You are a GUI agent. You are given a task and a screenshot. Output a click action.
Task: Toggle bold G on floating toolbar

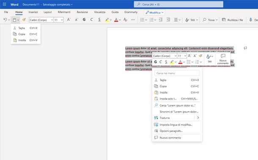point(156,62)
